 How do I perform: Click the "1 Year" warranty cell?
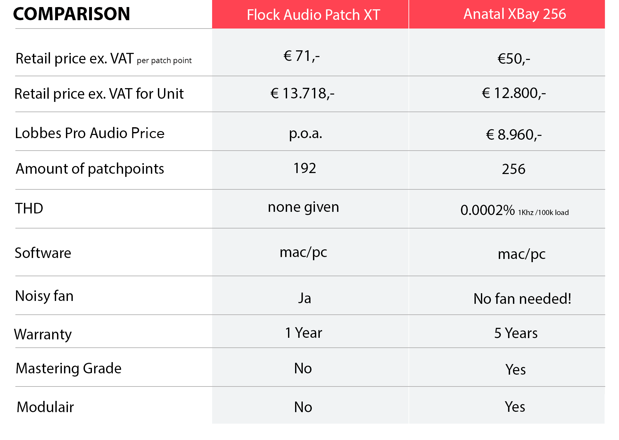point(303,333)
